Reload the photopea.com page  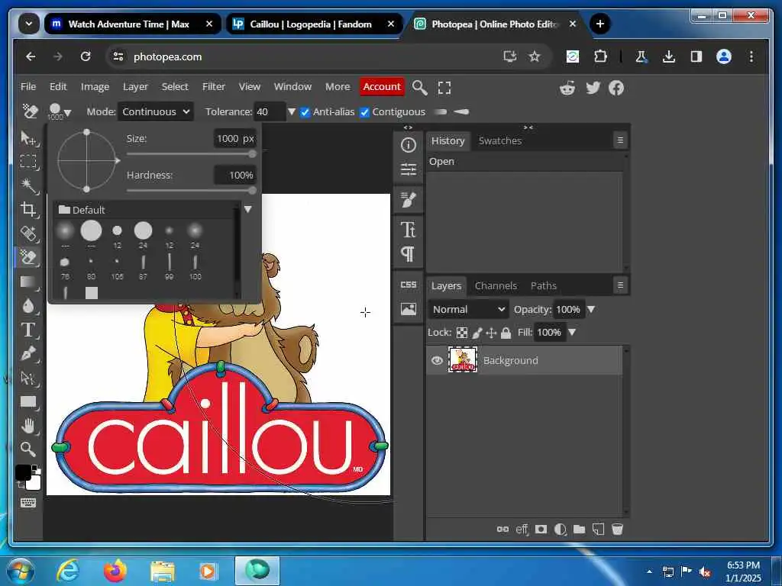(x=86, y=56)
